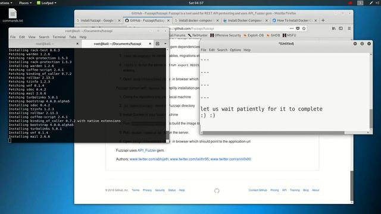The height and width of the screenshot is (214, 381).
Task: Close the root@kali: ~ terminal tab
Action: (77, 43)
